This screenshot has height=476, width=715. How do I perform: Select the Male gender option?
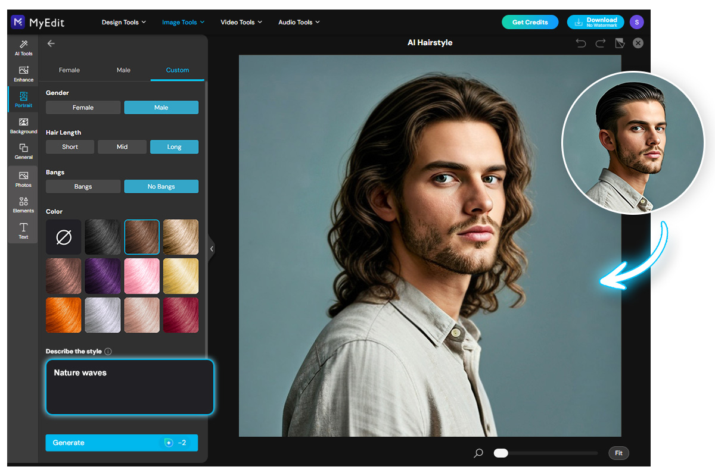[161, 107]
